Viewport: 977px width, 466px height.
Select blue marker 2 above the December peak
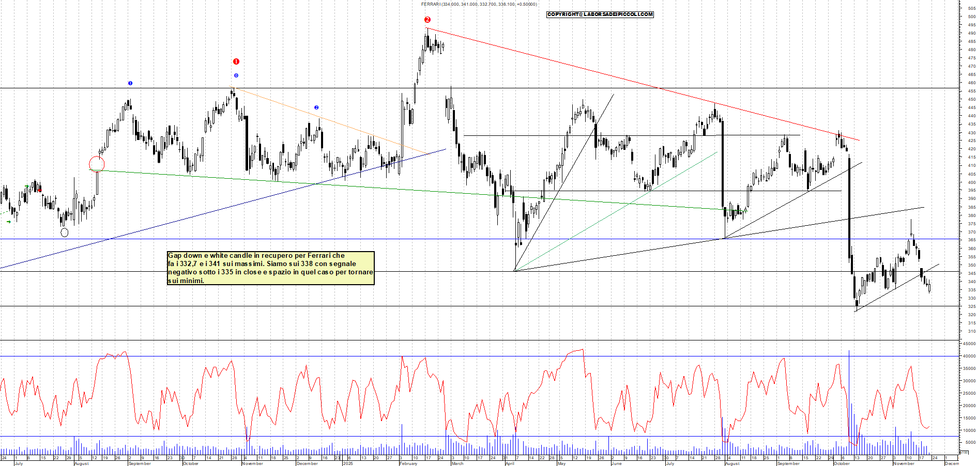316,107
